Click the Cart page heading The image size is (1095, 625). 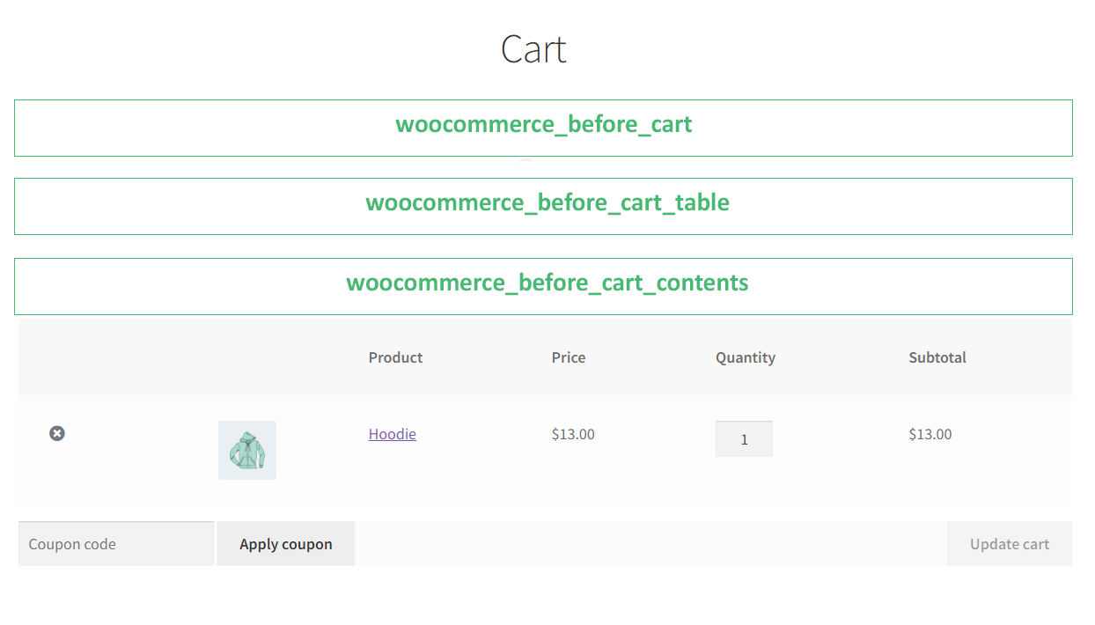[533, 48]
